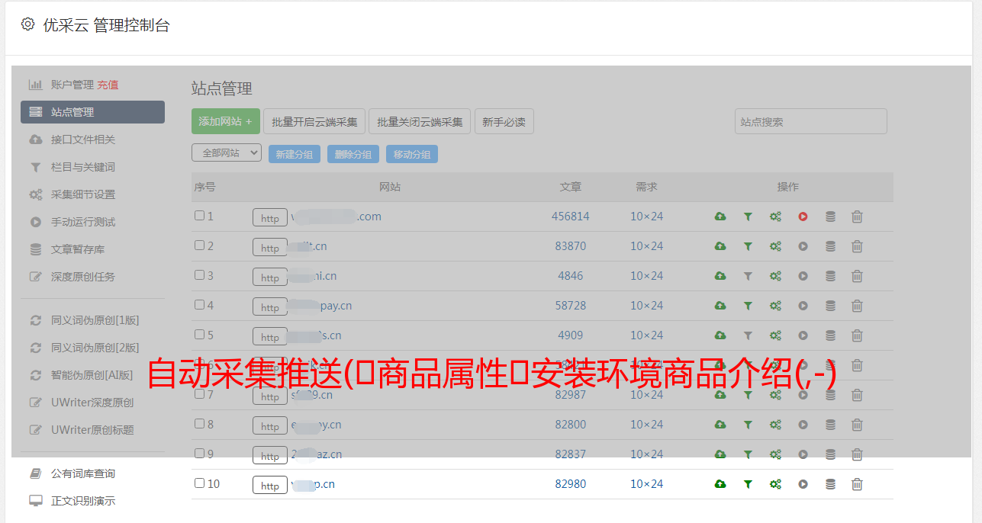Tick checkbox for site number 10
The height and width of the screenshot is (523, 982).
tap(199, 483)
